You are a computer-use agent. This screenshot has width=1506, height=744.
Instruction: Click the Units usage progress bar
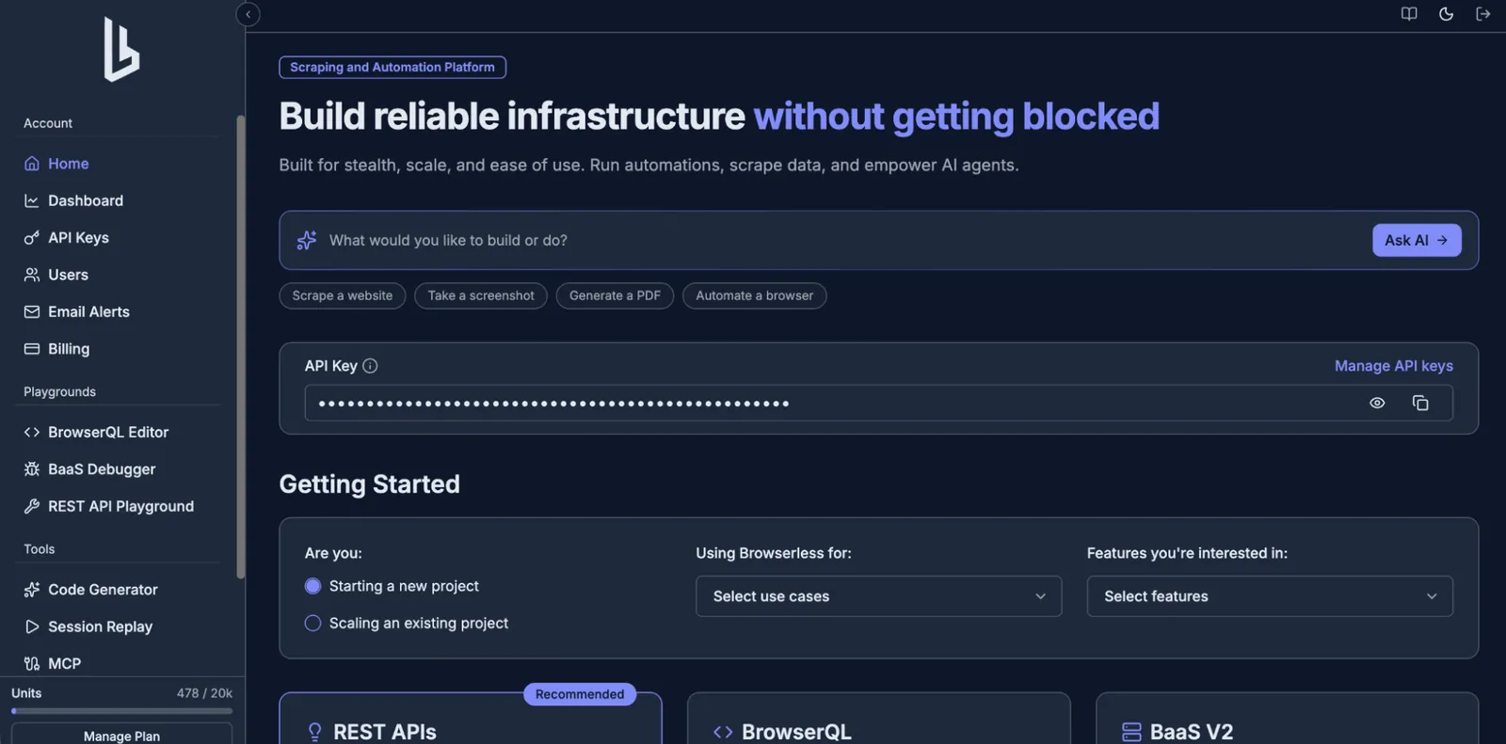(x=121, y=711)
